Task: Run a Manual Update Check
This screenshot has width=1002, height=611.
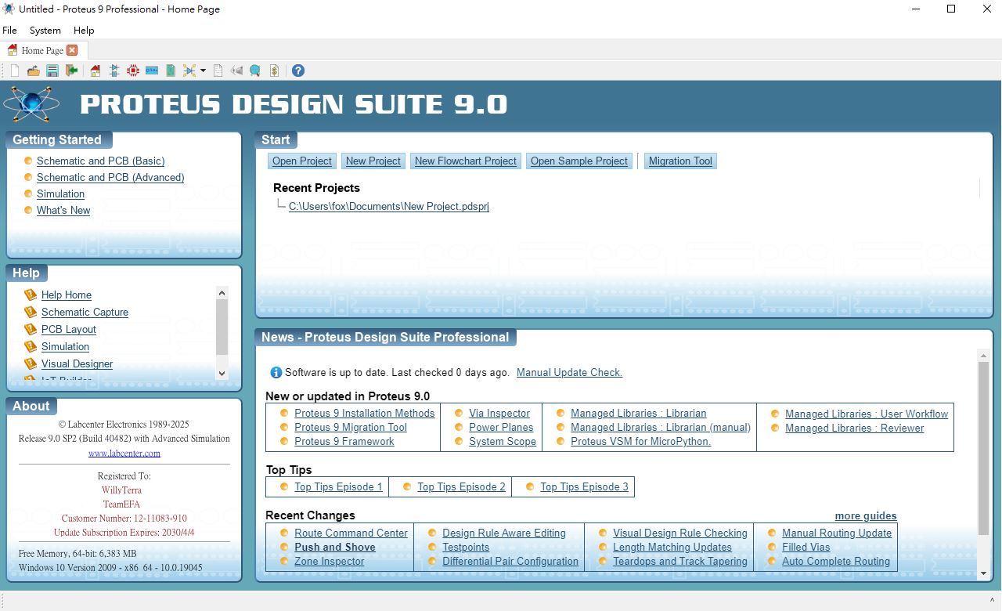Action: click(569, 372)
